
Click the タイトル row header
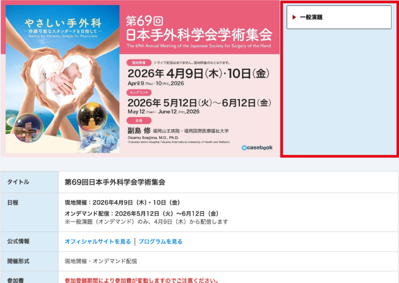coord(29,182)
